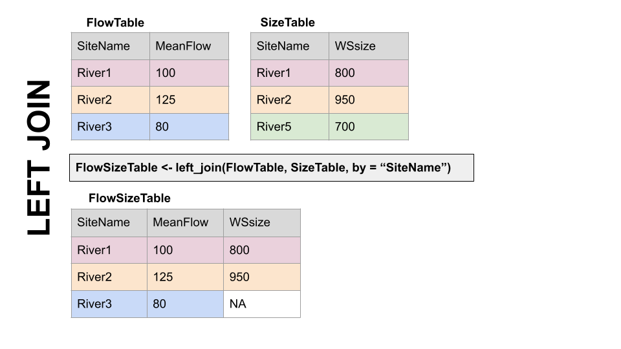The width and height of the screenshot is (621, 349).
Task: Click the SizeTable heading label
Action: pos(287,23)
